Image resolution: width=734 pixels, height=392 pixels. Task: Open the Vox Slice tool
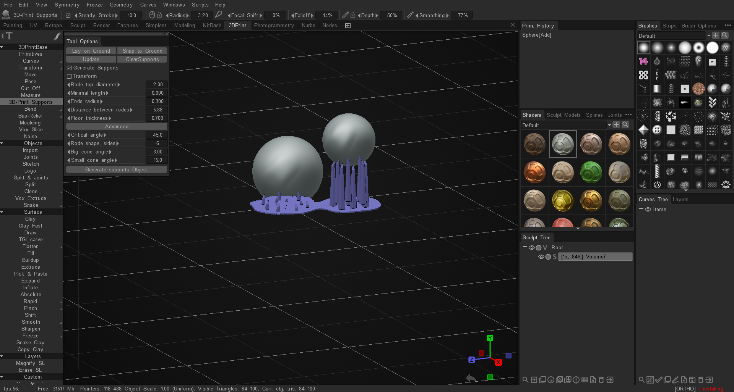click(31, 129)
